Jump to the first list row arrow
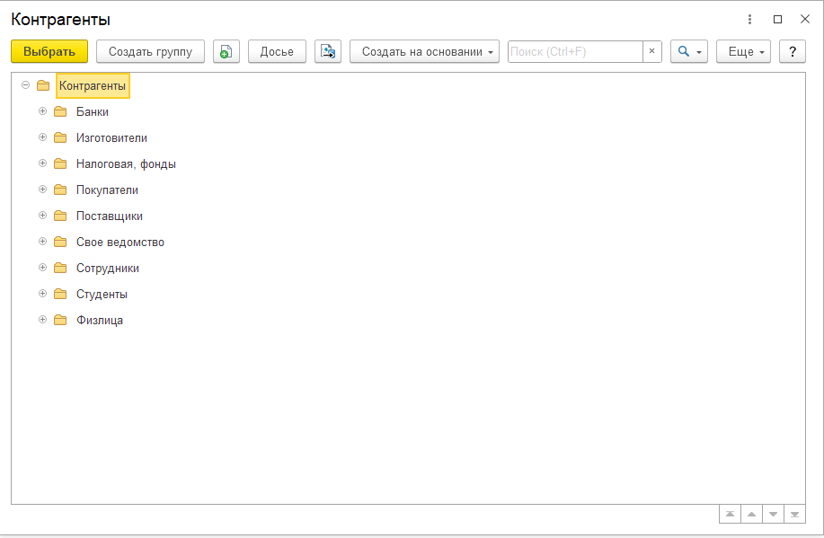Image resolution: width=824 pixels, height=538 pixels. [x=730, y=515]
